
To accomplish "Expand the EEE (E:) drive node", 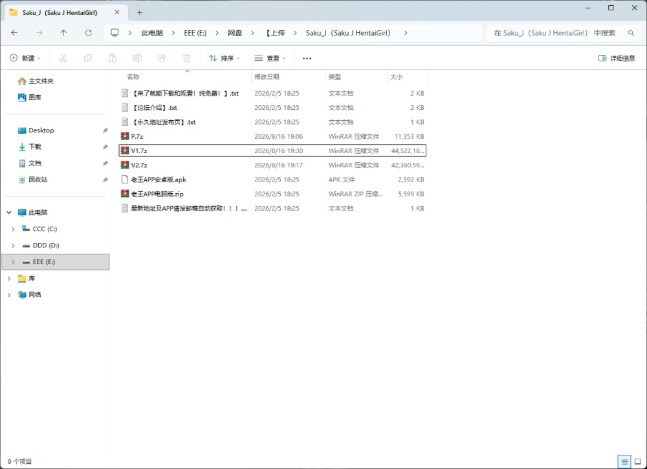I will pos(13,262).
